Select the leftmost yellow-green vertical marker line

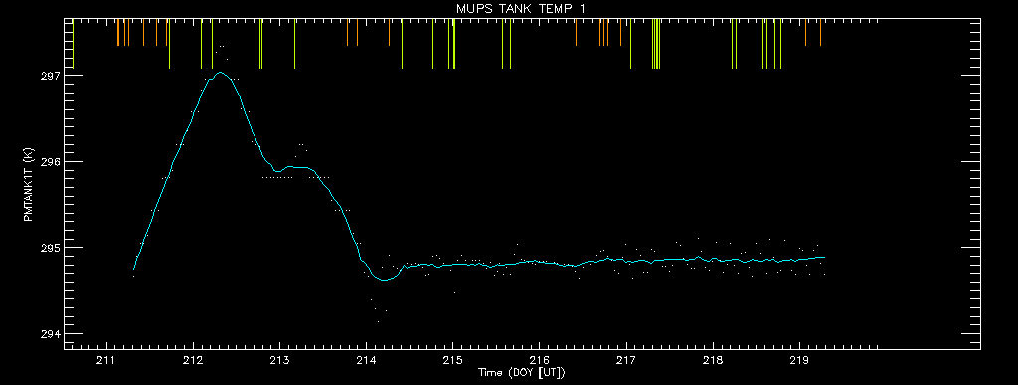point(73,44)
